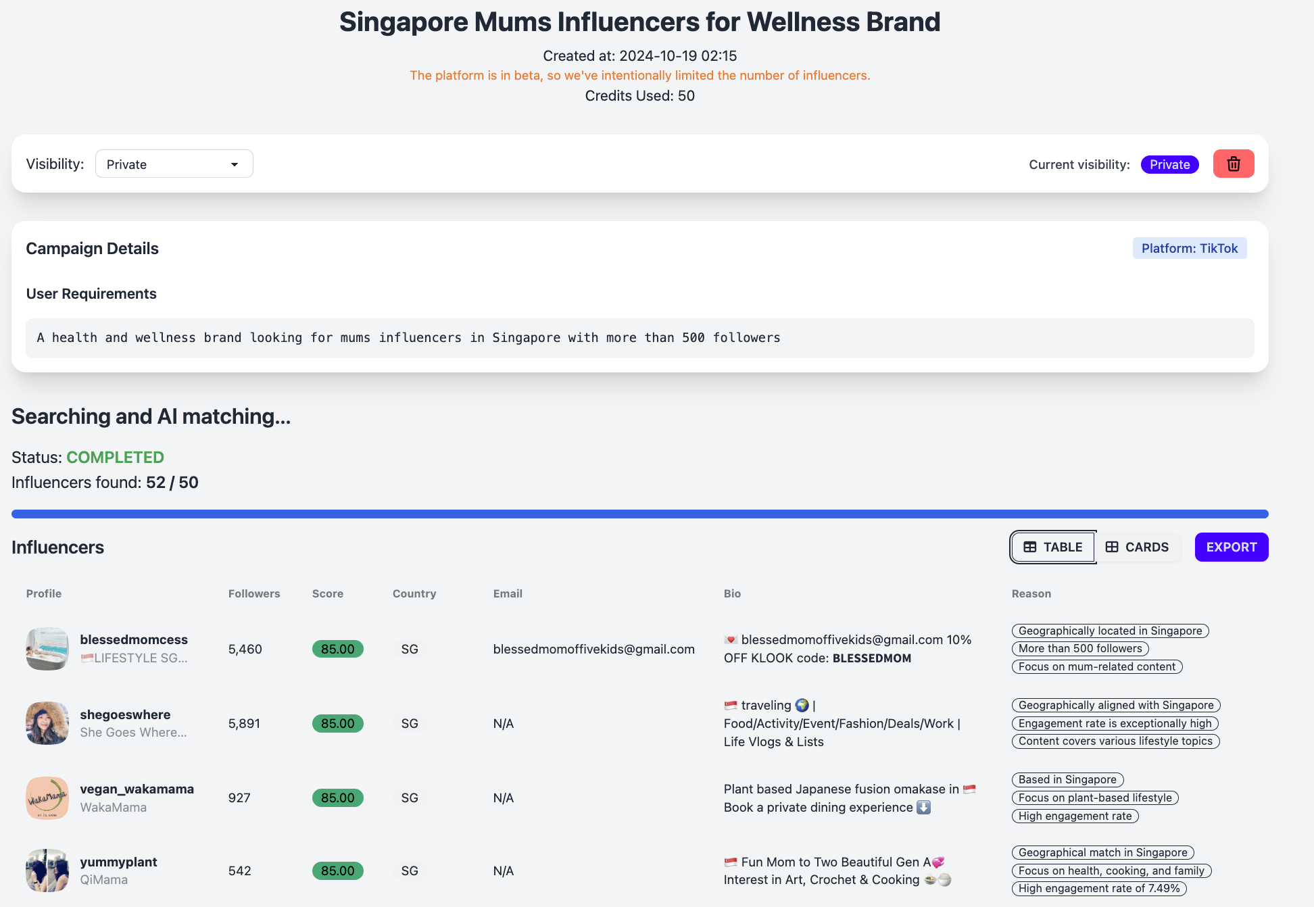This screenshot has height=907, width=1314.
Task: Click the Platform: TikTok badge
Action: 1189,248
